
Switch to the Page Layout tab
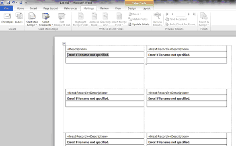51,8
